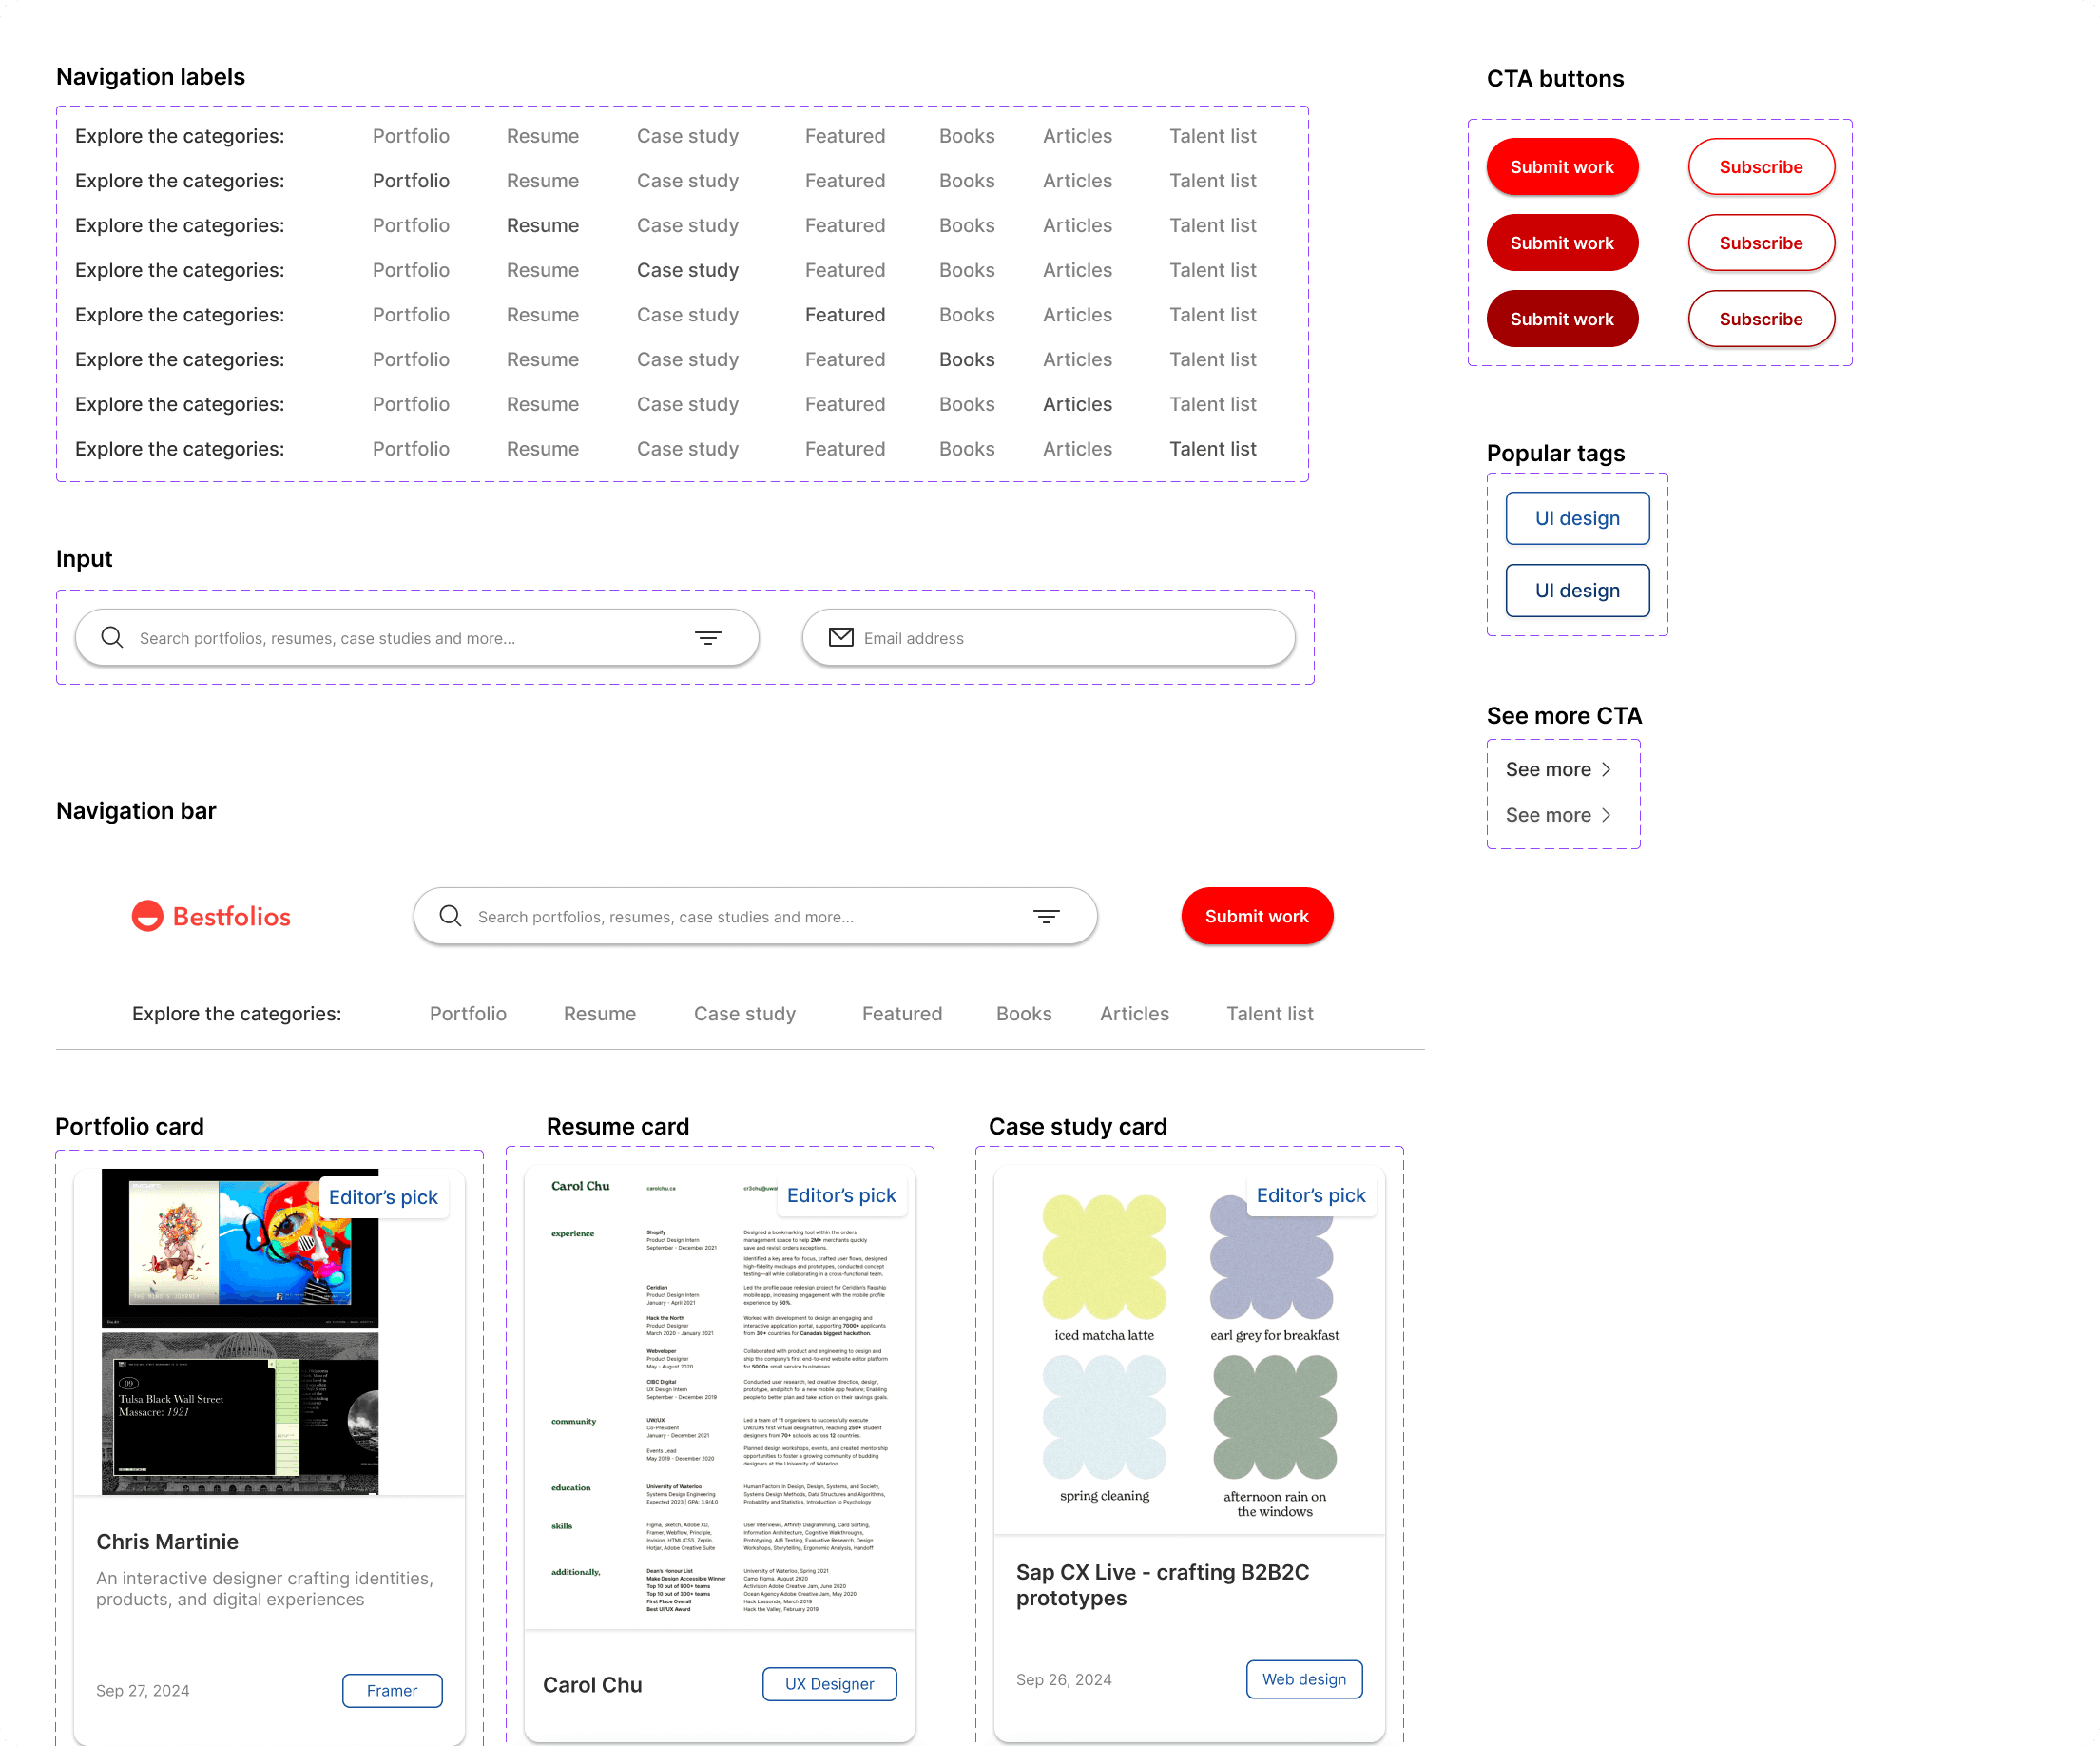Open filter icon in navigation bar search
This screenshot has height=1746, width=2100.
1046,916
